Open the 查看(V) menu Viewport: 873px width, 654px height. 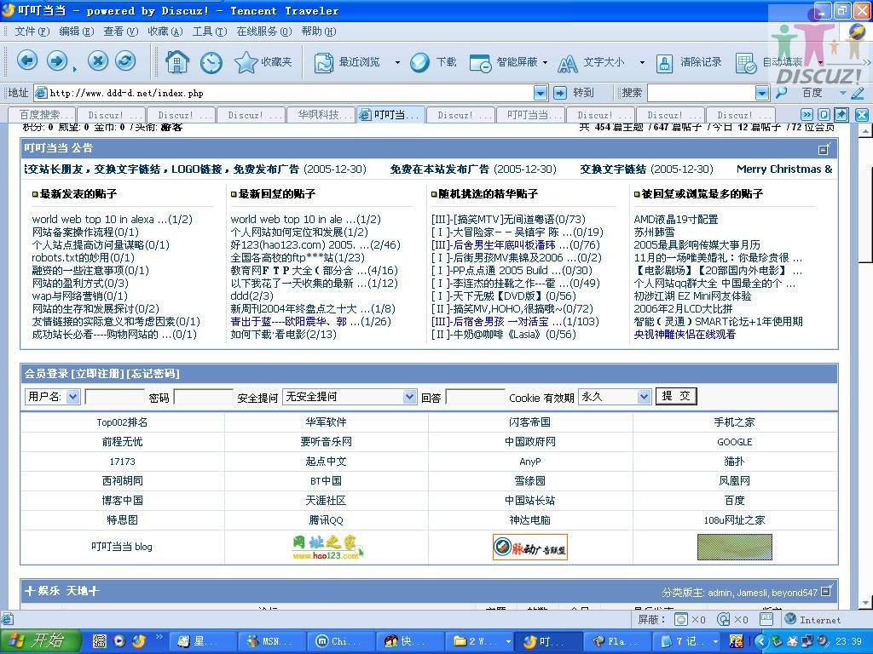[120, 32]
